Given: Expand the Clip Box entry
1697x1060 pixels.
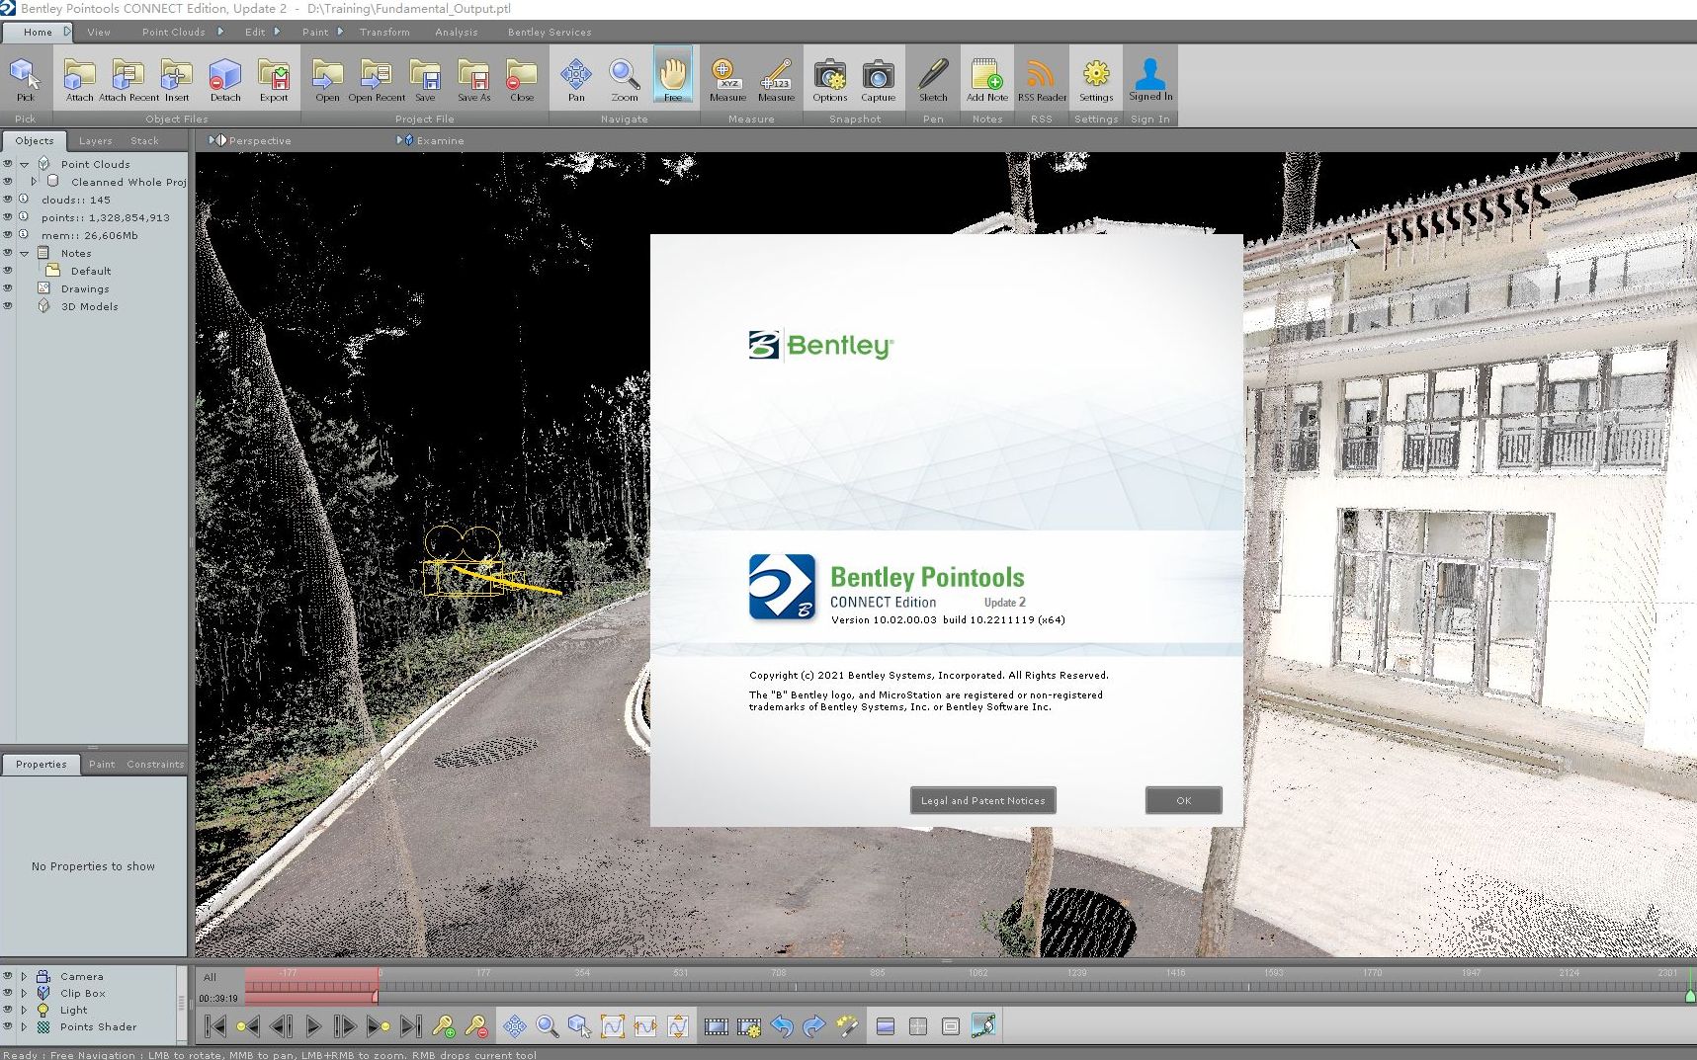Looking at the screenshot, I should [x=25, y=993].
